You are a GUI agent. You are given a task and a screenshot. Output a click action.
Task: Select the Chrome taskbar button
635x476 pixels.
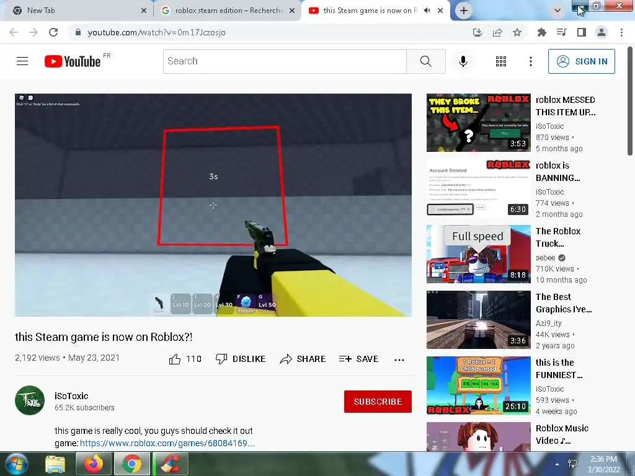tap(131, 464)
